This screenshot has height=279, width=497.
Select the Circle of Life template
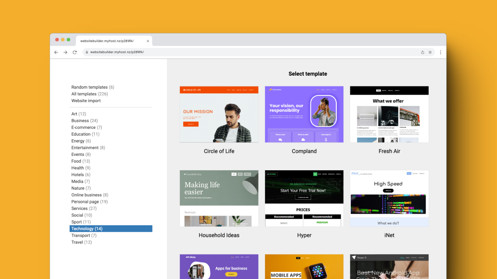tap(219, 114)
